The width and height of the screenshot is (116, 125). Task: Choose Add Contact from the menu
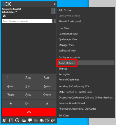86,10
